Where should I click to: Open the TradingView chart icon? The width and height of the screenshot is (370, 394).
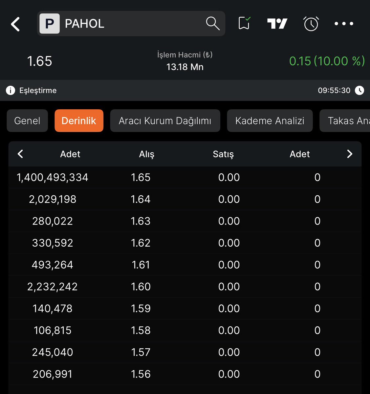coord(277,24)
